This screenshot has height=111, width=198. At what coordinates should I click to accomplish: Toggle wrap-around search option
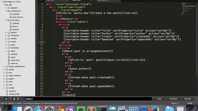(14, 99)
